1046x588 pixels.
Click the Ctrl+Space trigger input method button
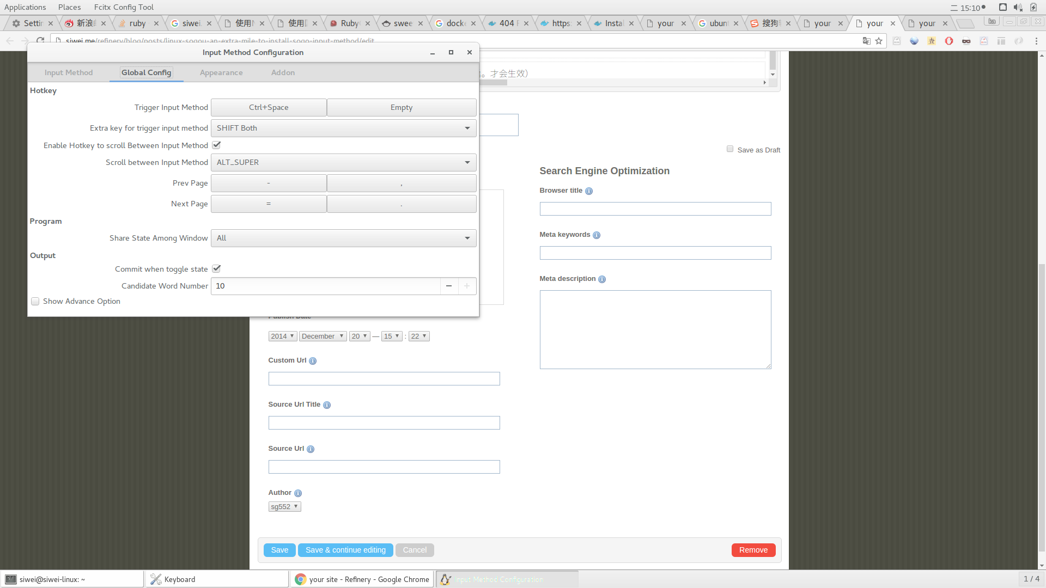[x=268, y=107]
